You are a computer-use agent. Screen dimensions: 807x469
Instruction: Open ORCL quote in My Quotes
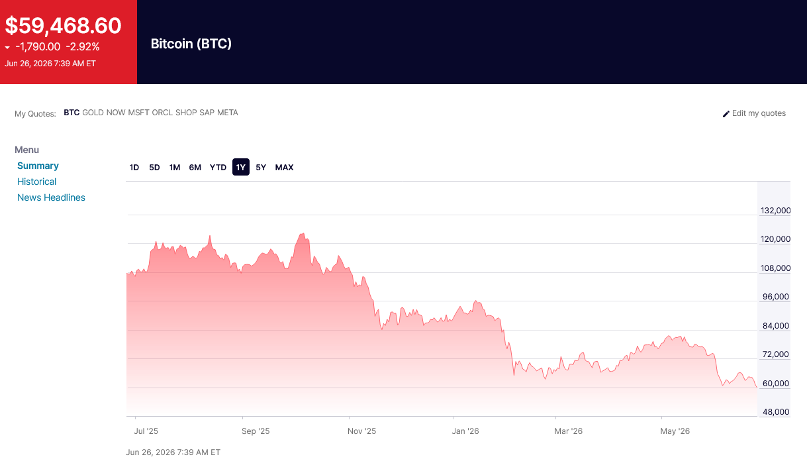pos(163,113)
